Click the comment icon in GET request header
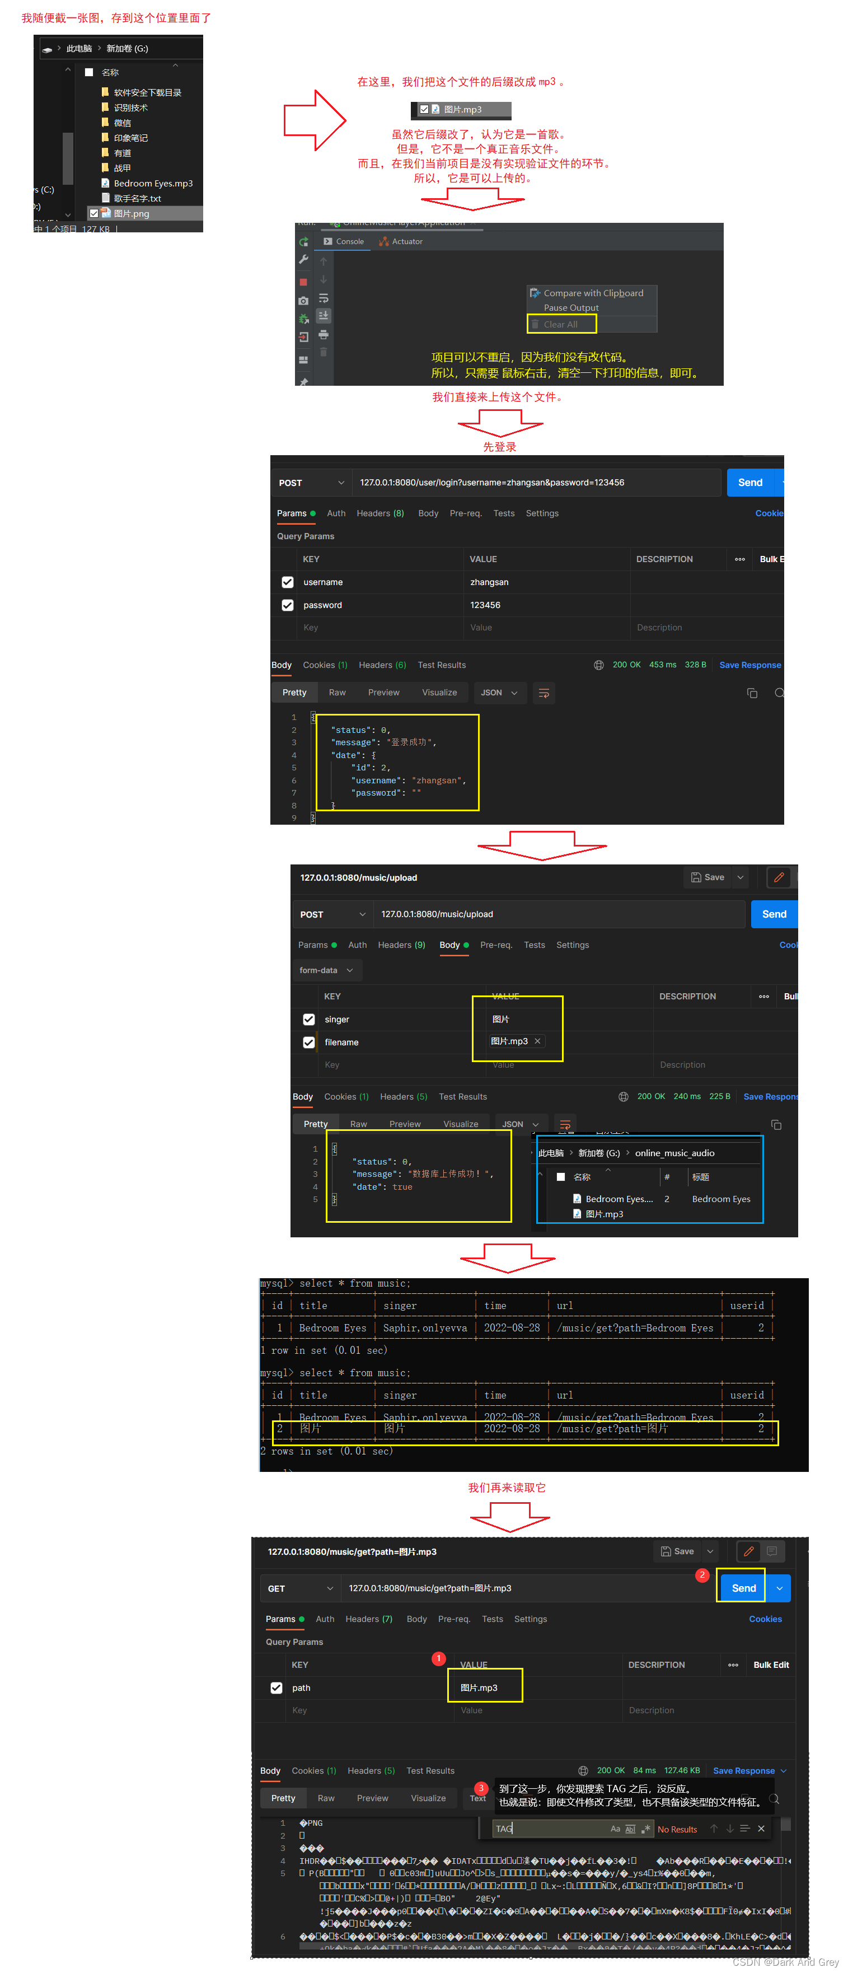848x1973 pixels. click(x=771, y=1552)
